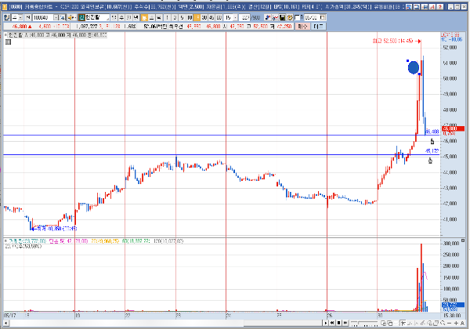Select the tick chart button
Viewport: 470px width, 329px height.
(158, 18)
